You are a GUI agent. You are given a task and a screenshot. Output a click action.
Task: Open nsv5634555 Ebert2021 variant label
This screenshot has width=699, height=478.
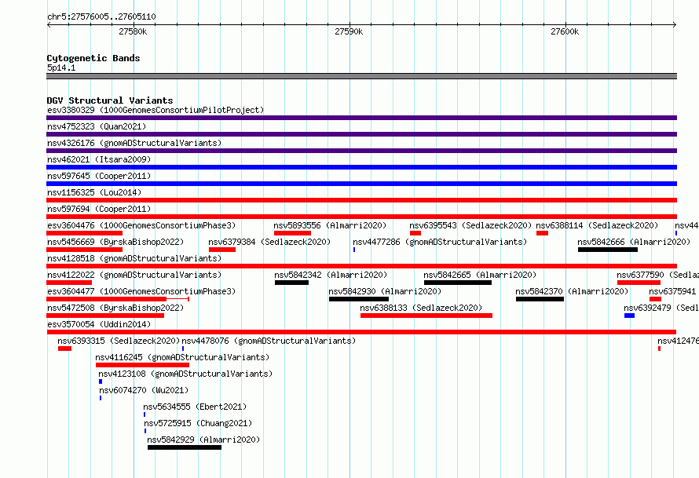pyautogui.click(x=195, y=407)
